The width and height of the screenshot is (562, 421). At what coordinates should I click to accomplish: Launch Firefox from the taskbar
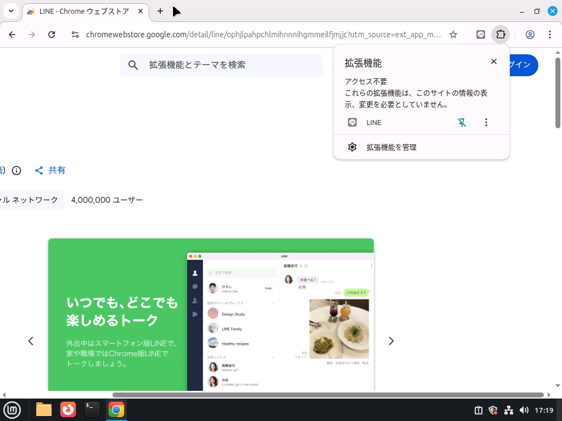68,409
